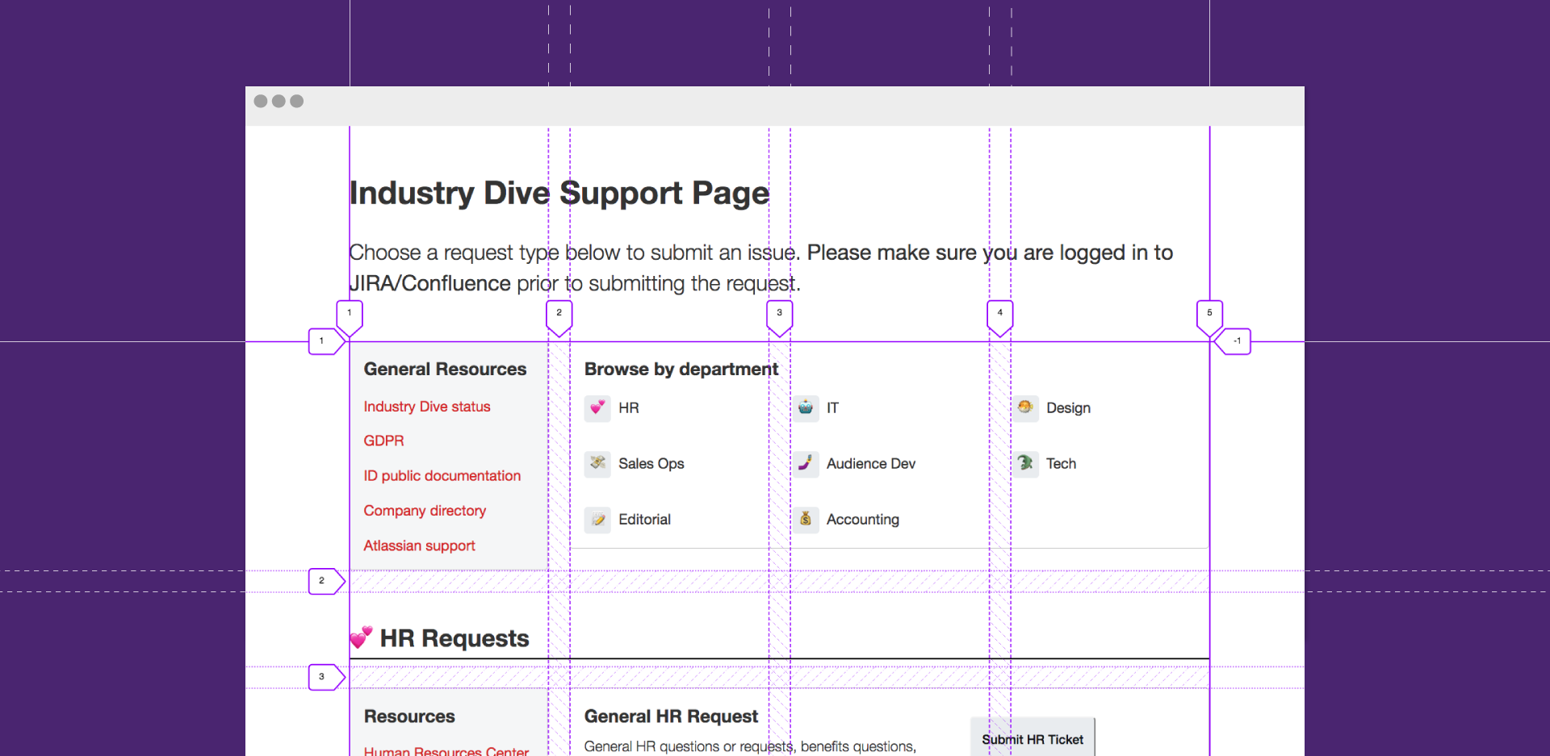Image resolution: width=1550 pixels, height=756 pixels.
Task: Click the negative one row-end grid marker
Action: (x=1234, y=341)
